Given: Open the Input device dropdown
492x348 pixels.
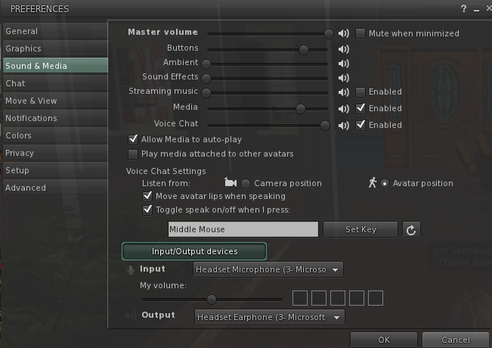Looking at the screenshot, I should click(x=268, y=269).
